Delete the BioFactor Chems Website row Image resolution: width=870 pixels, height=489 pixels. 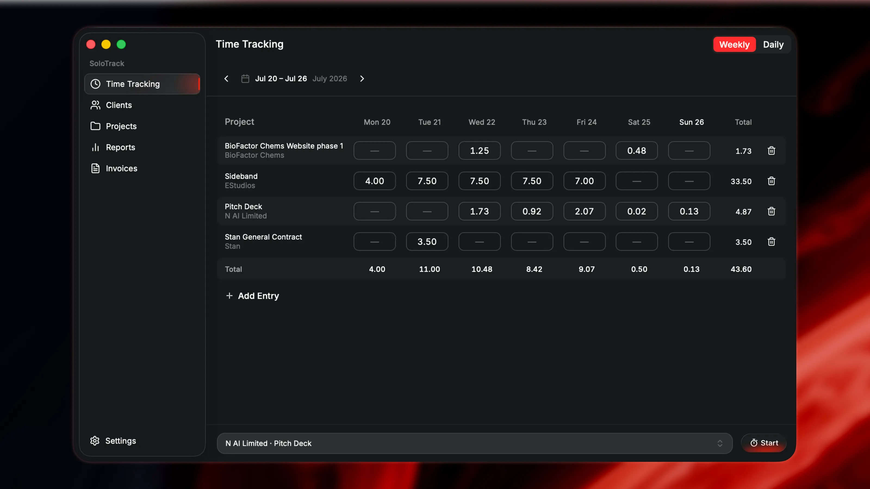[771, 151]
